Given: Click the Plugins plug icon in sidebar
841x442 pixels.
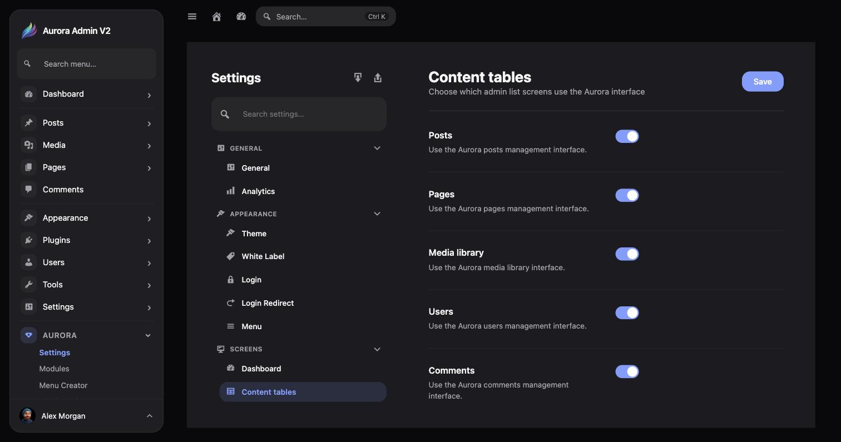Looking at the screenshot, I should click(29, 240).
